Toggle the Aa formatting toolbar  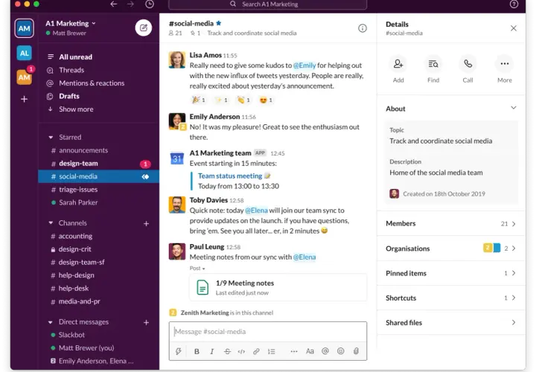click(x=310, y=351)
